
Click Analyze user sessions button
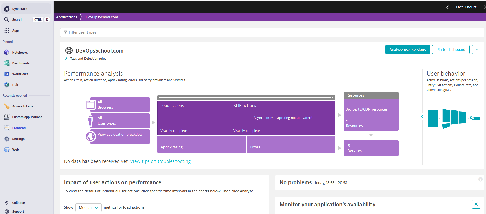[x=407, y=50]
